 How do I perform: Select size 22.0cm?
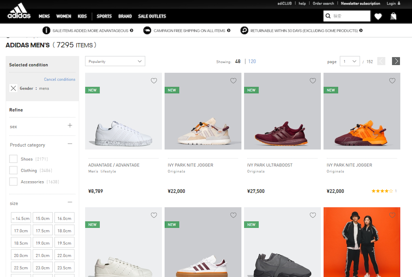click(65, 255)
